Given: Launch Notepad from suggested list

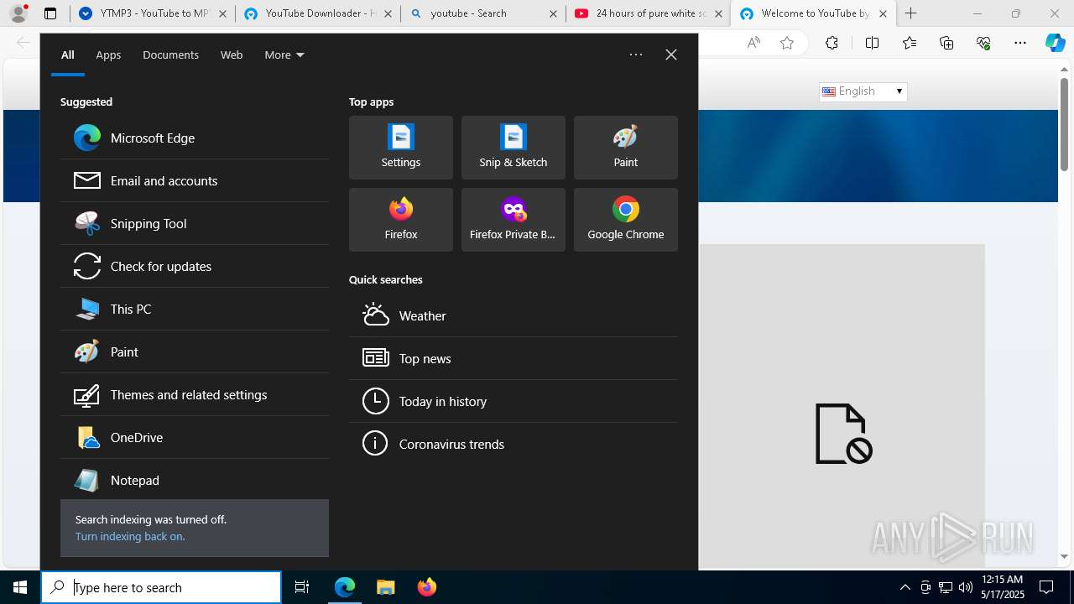Looking at the screenshot, I should click(x=195, y=480).
